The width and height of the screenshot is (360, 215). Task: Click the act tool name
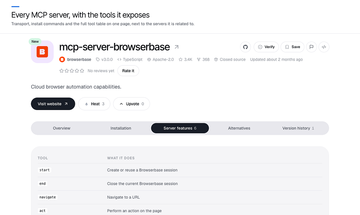click(x=42, y=210)
